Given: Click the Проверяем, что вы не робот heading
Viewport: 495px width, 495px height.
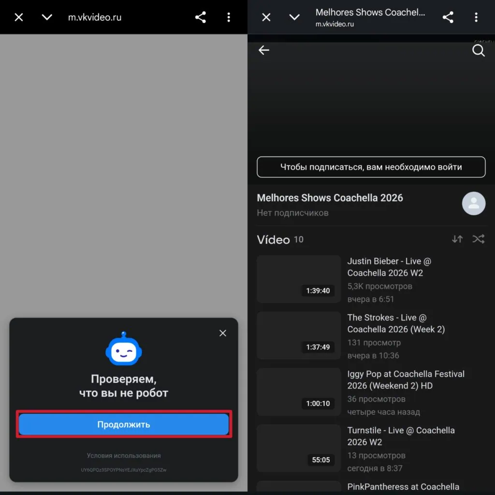Looking at the screenshot, I should pos(124,386).
